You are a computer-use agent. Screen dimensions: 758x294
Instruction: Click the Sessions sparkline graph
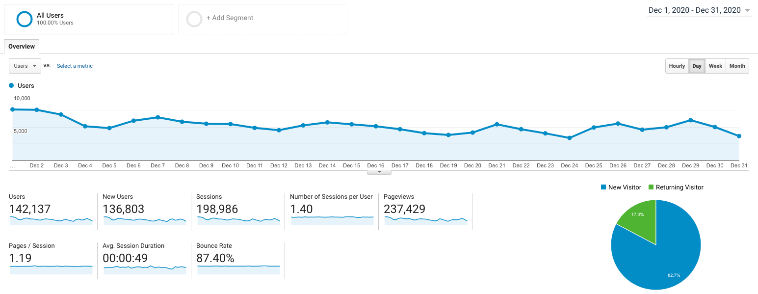click(x=238, y=221)
